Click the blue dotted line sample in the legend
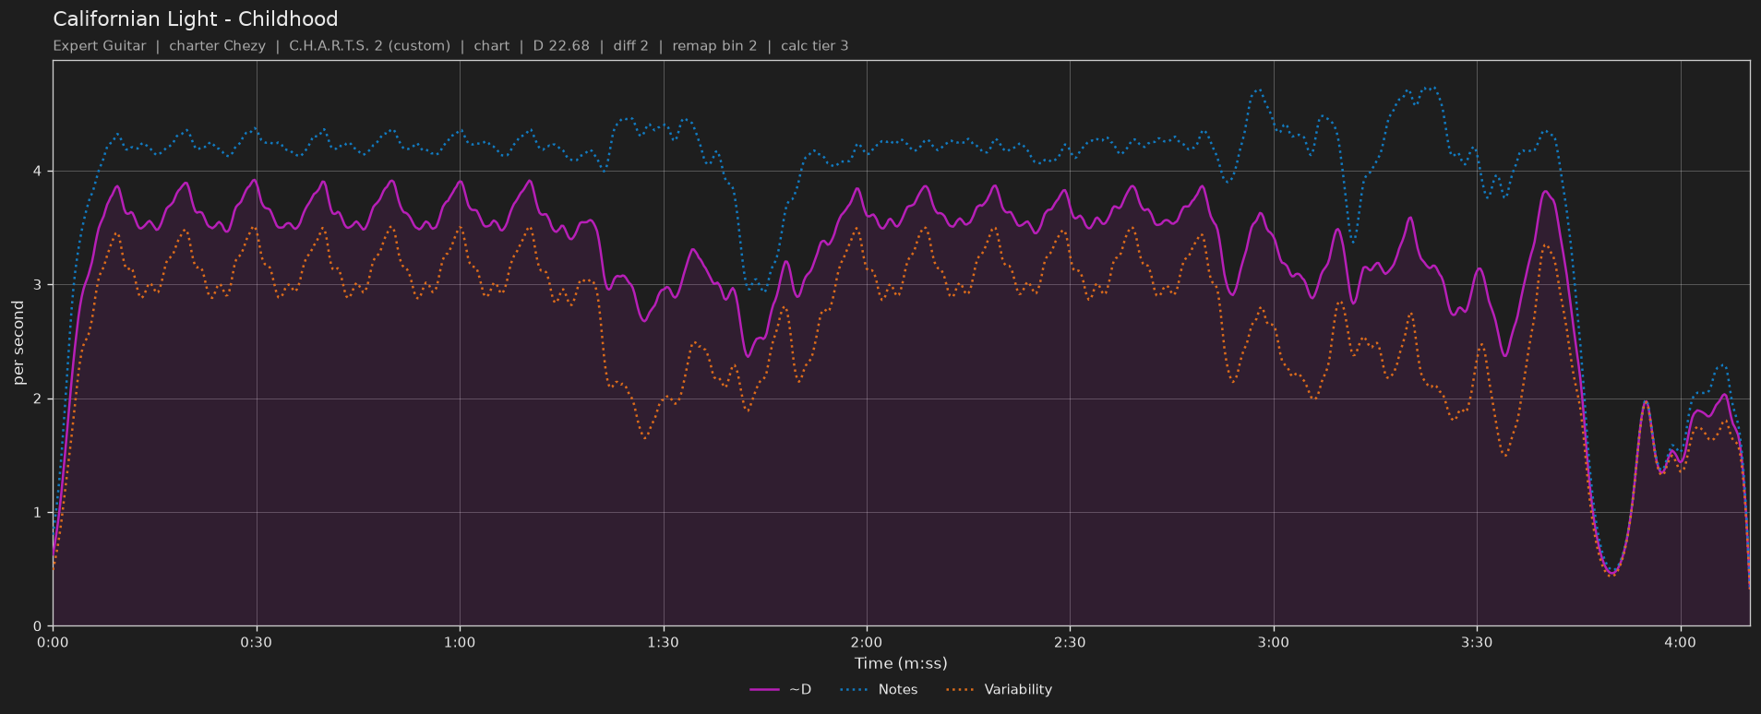Viewport: 1761px width, 714px height. point(855,690)
